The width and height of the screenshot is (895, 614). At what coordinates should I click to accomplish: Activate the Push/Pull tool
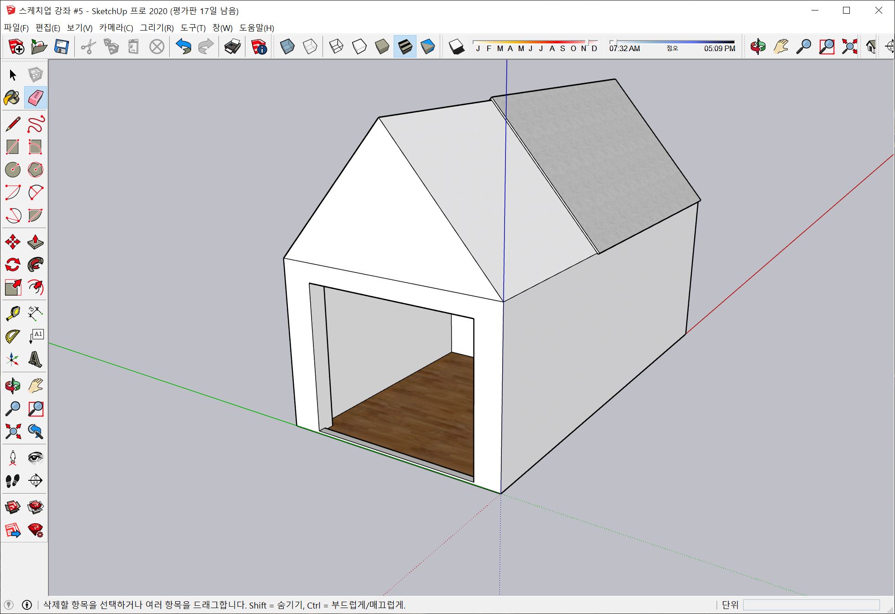(x=35, y=242)
